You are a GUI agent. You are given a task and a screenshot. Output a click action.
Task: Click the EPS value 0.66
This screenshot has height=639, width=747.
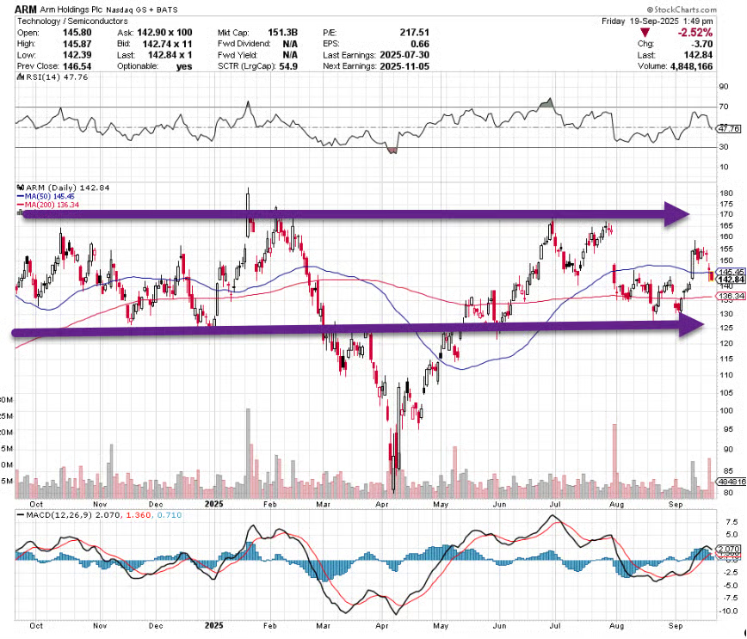(420, 44)
